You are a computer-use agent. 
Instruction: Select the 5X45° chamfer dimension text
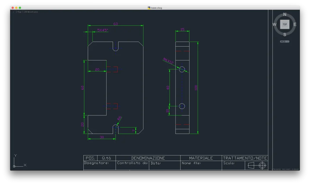102,30
